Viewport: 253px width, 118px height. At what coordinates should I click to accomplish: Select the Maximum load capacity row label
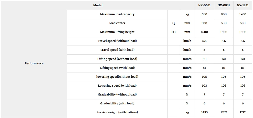[117, 14]
